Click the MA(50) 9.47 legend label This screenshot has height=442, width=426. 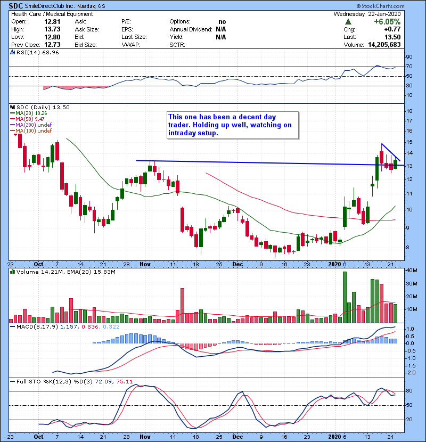point(30,119)
